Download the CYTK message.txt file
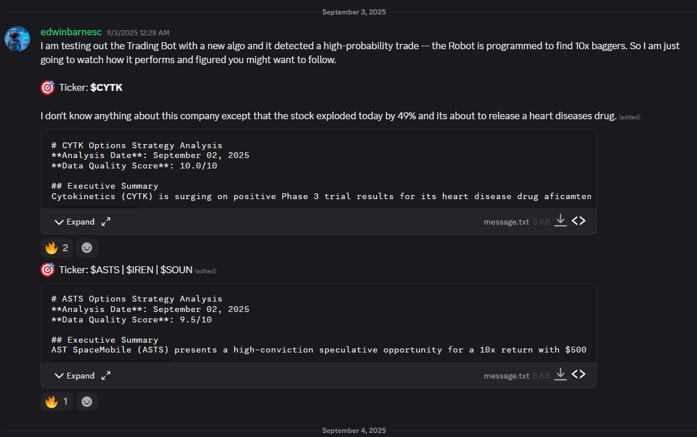 click(x=560, y=221)
